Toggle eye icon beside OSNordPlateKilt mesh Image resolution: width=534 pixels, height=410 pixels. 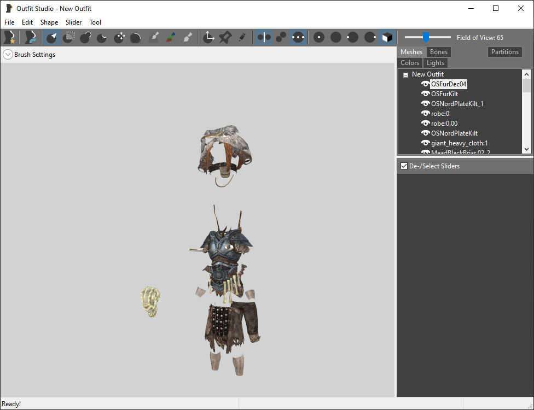(x=425, y=133)
